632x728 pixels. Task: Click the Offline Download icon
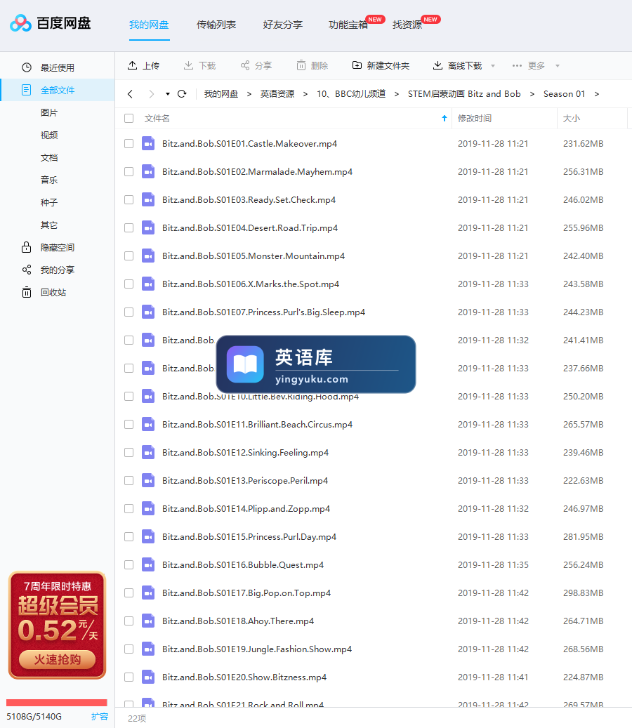coord(437,65)
